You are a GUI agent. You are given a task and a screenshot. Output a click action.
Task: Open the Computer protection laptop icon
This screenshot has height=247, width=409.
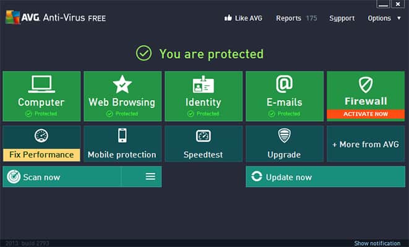[x=41, y=84]
